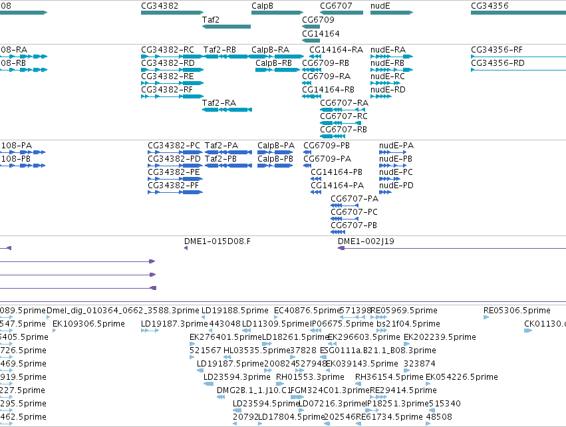This screenshot has height=427, width=566.
Task: Select protein CG34382-PC
Action: click(174, 146)
